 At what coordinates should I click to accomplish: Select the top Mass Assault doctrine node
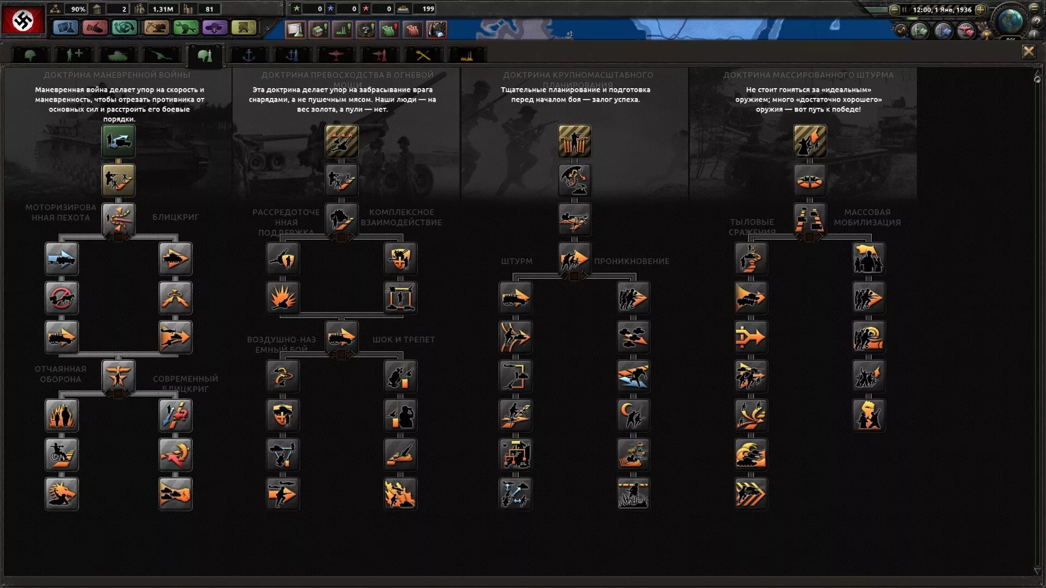[x=810, y=141]
